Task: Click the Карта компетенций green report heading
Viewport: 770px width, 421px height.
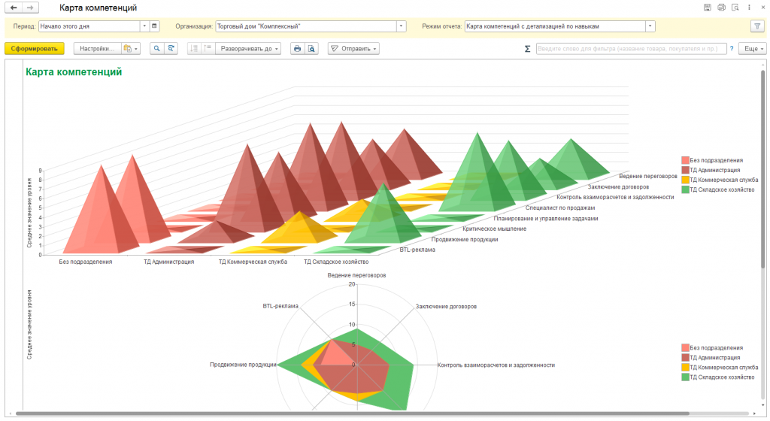Action: point(74,71)
